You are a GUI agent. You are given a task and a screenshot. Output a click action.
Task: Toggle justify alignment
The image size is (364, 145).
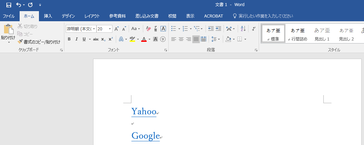click(x=196, y=39)
